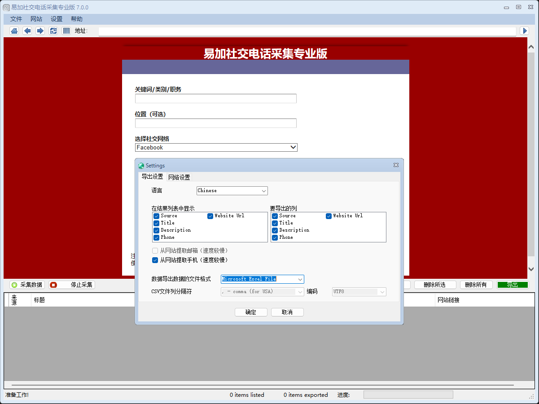Toggle Website Url in columns to export
Screen dimensions: 539x404
coord(329,216)
